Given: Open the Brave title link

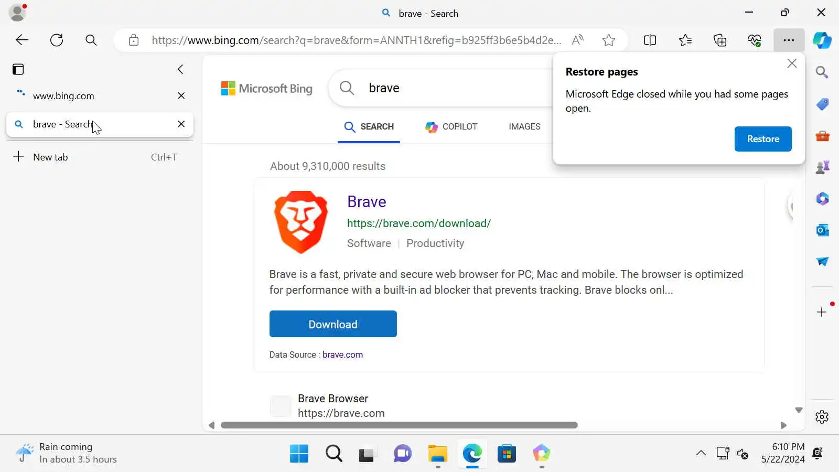Looking at the screenshot, I should pos(367,201).
